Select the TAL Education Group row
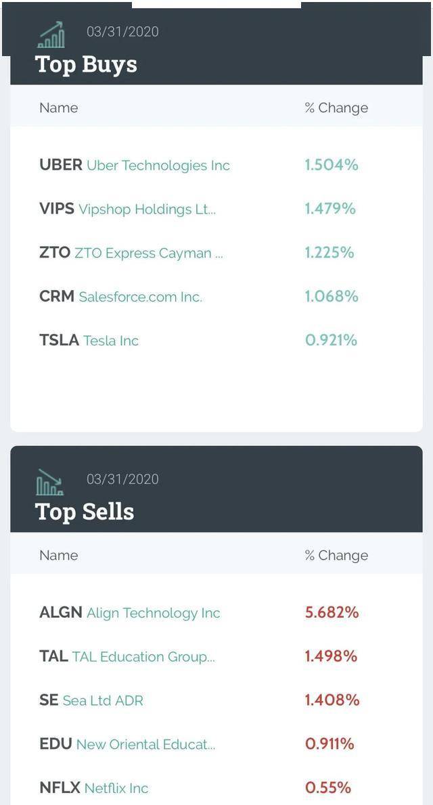This screenshot has height=805, width=433. coord(127,656)
